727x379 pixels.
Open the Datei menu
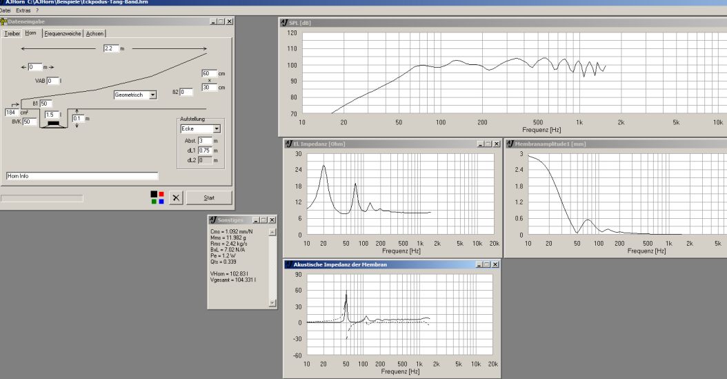(x=6, y=11)
